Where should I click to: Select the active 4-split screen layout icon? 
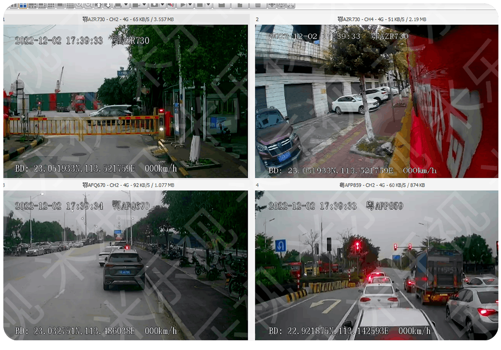pos(23,5)
